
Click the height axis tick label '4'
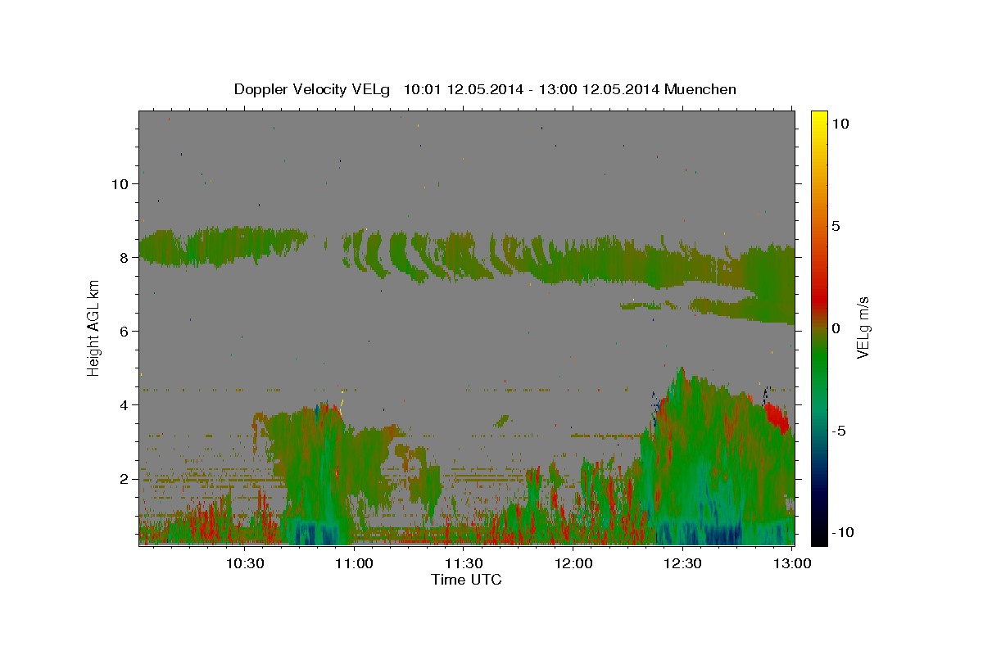125,404
